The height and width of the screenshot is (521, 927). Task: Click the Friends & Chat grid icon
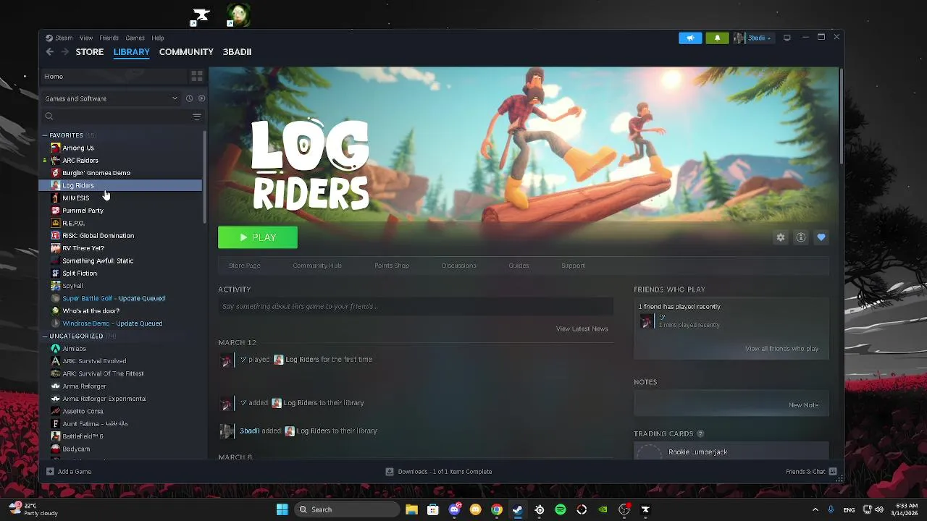(833, 472)
